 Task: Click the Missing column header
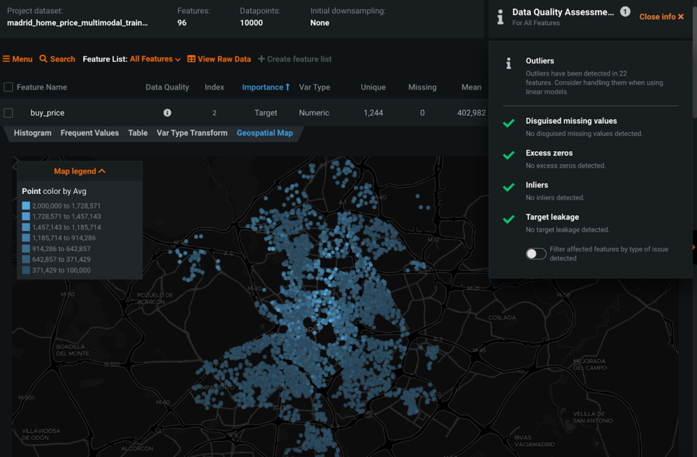422,87
